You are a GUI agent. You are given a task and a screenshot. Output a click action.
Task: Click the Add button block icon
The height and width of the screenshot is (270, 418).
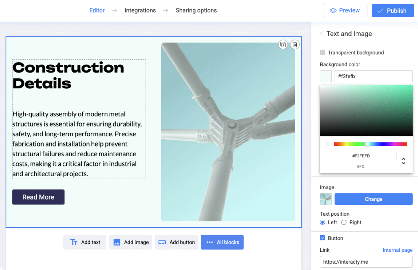[x=162, y=242]
